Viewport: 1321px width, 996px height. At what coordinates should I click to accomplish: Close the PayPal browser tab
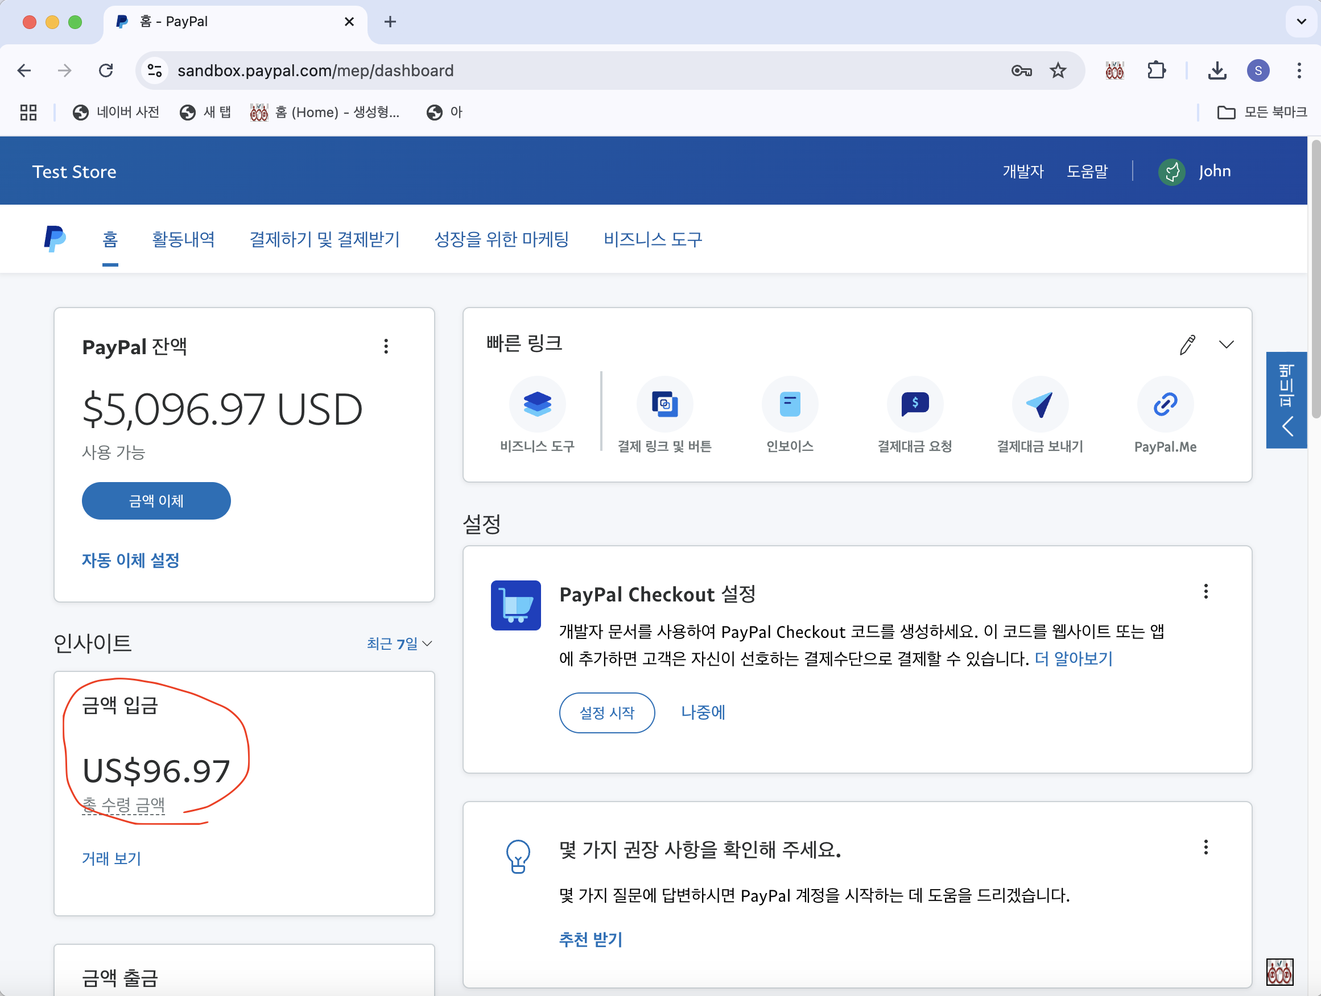coord(349,22)
